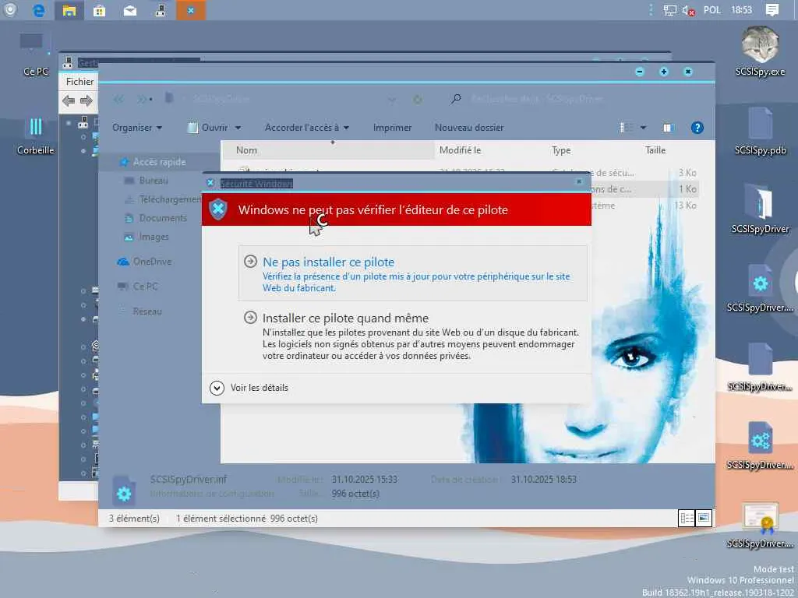Sort files by 'Modifié le' column
Image resolution: width=798 pixels, height=598 pixels.
[x=460, y=150]
